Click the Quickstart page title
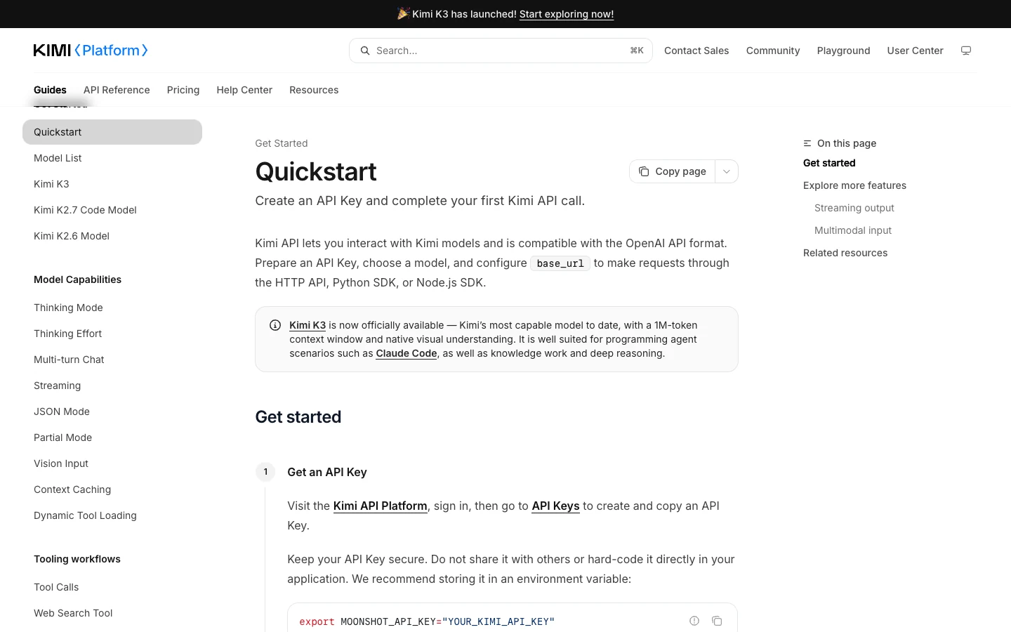Viewport: 1011px width, 632px height. click(x=316, y=171)
